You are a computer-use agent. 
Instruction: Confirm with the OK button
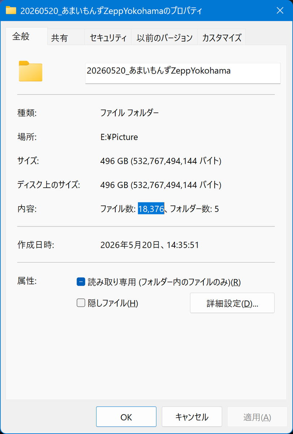[x=126, y=417]
